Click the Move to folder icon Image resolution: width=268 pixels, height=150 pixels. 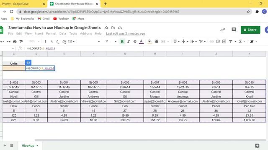(x=113, y=28)
